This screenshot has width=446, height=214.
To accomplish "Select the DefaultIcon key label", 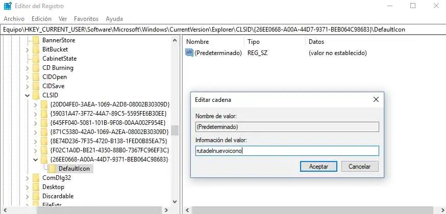I will point(74,169).
